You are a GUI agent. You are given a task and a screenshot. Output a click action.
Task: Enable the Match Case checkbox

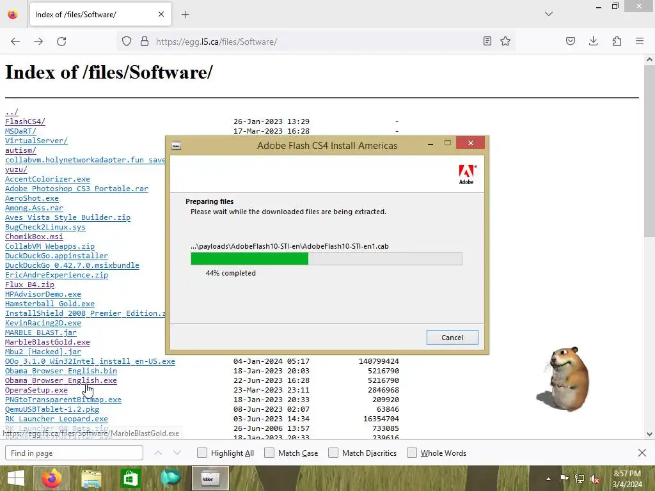tap(269, 453)
